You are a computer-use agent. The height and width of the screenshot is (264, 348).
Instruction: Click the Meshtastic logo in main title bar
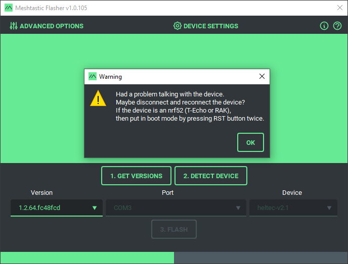click(9, 8)
